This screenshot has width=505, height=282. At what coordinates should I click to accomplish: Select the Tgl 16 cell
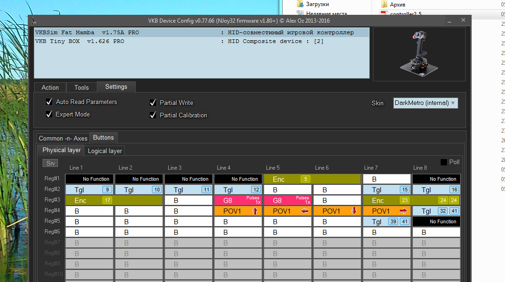(x=436, y=190)
